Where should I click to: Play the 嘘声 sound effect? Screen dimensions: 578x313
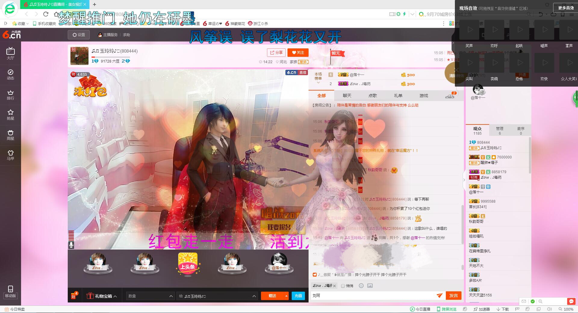coord(545,30)
